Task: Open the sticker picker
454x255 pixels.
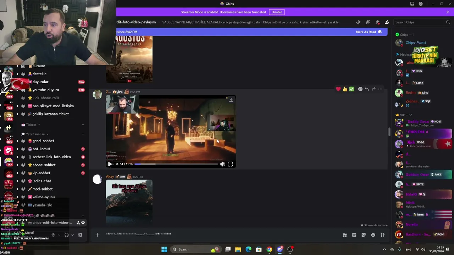Action: click(x=364, y=235)
